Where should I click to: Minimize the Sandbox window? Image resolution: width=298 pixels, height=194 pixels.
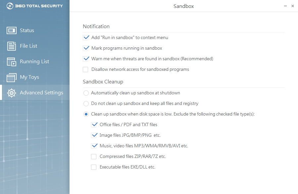(x=285, y=6)
